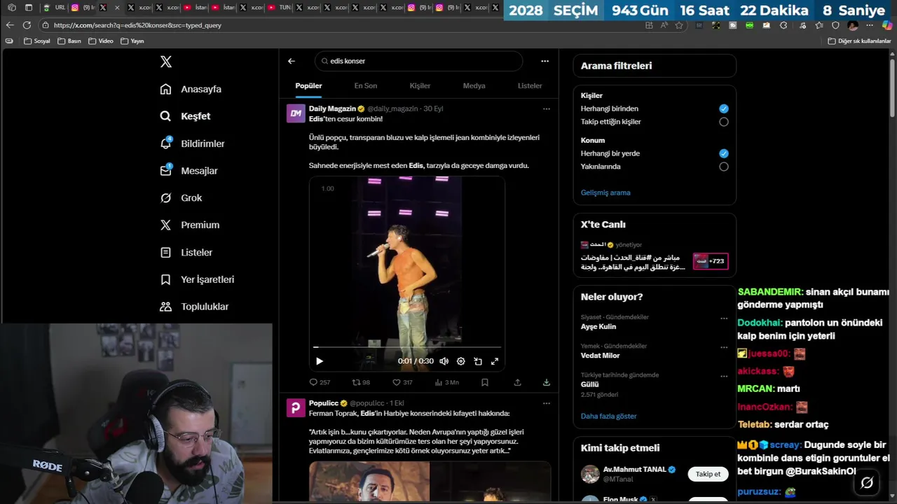Image resolution: width=897 pixels, height=504 pixels.
Task: Switch to the Medya tab
Action: (474, 85)
